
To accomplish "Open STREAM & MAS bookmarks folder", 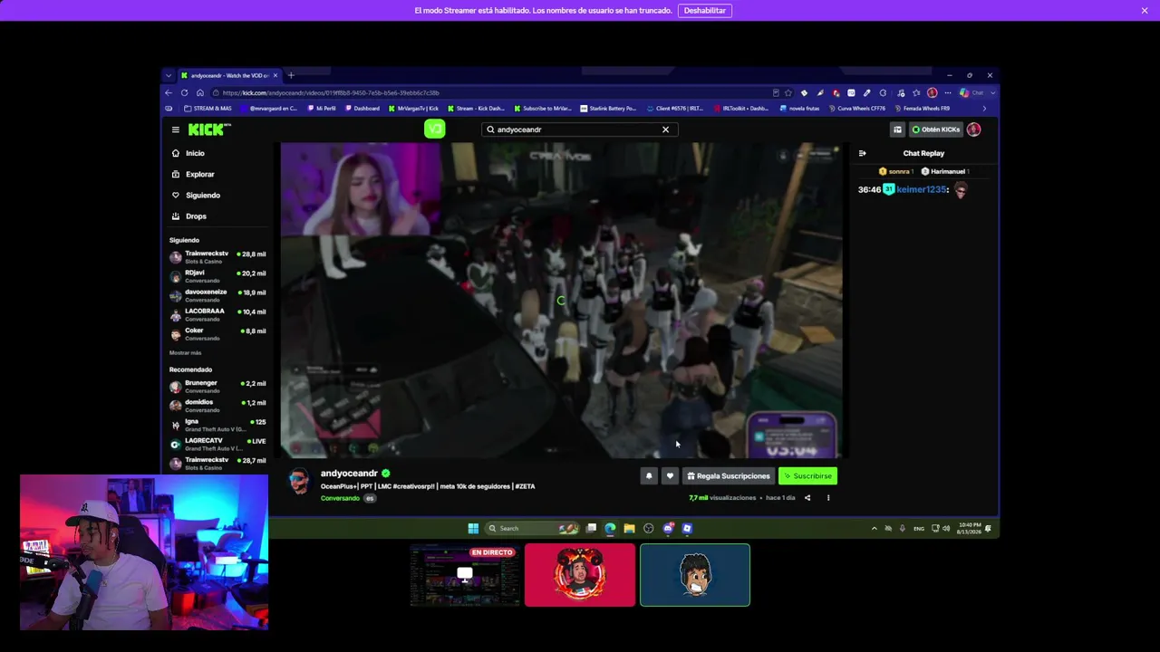I will [x=208, y=109].
